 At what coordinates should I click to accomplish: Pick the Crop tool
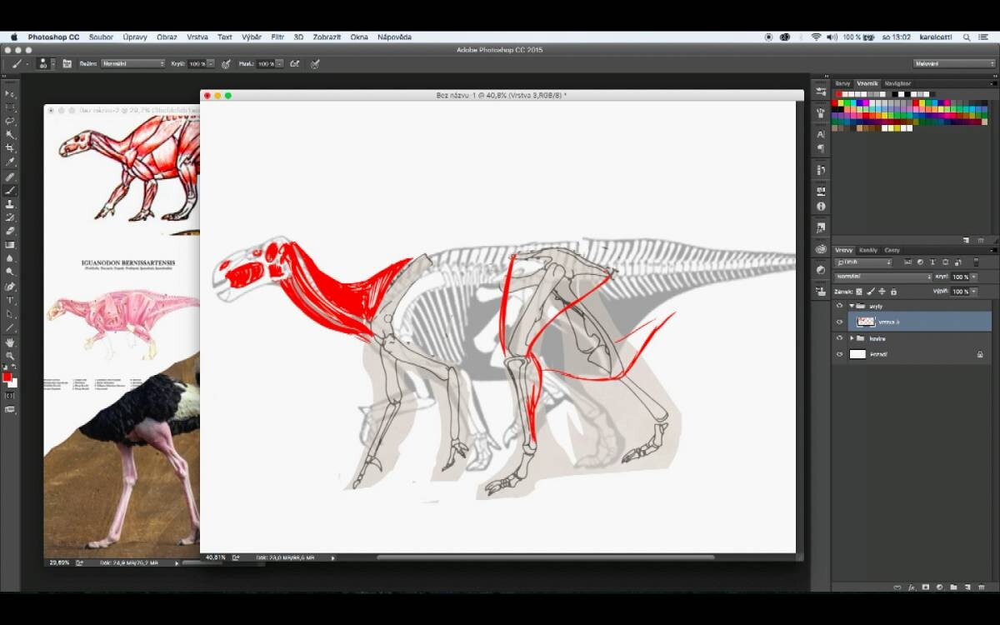[10, 147]
